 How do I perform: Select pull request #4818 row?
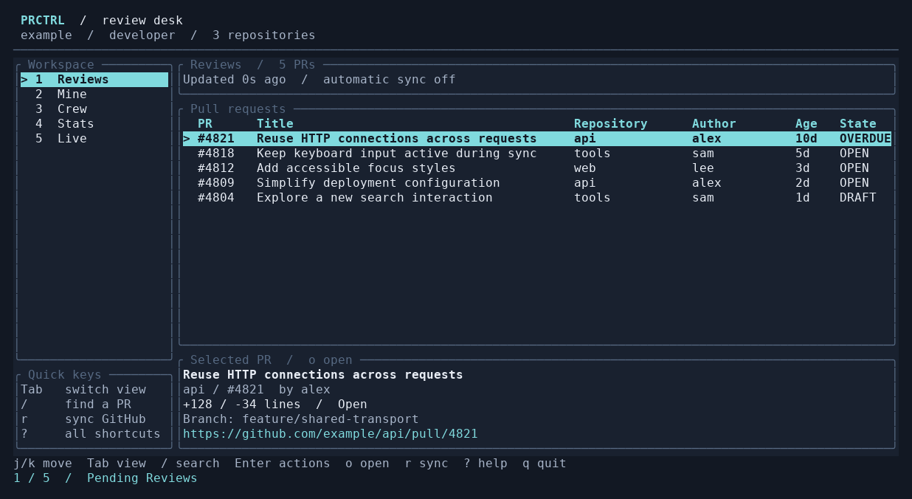[537, 154]
